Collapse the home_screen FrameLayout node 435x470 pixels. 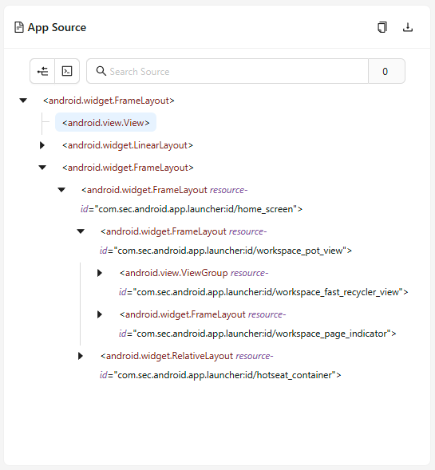[61, 190]
